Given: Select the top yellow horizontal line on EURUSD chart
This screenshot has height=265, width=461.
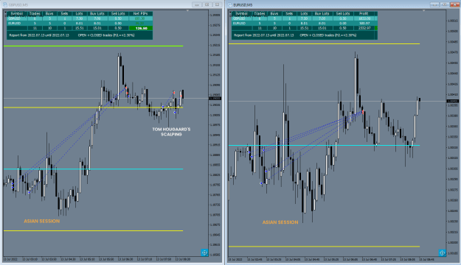Looking at the screenshot, I should click(324, 44).
